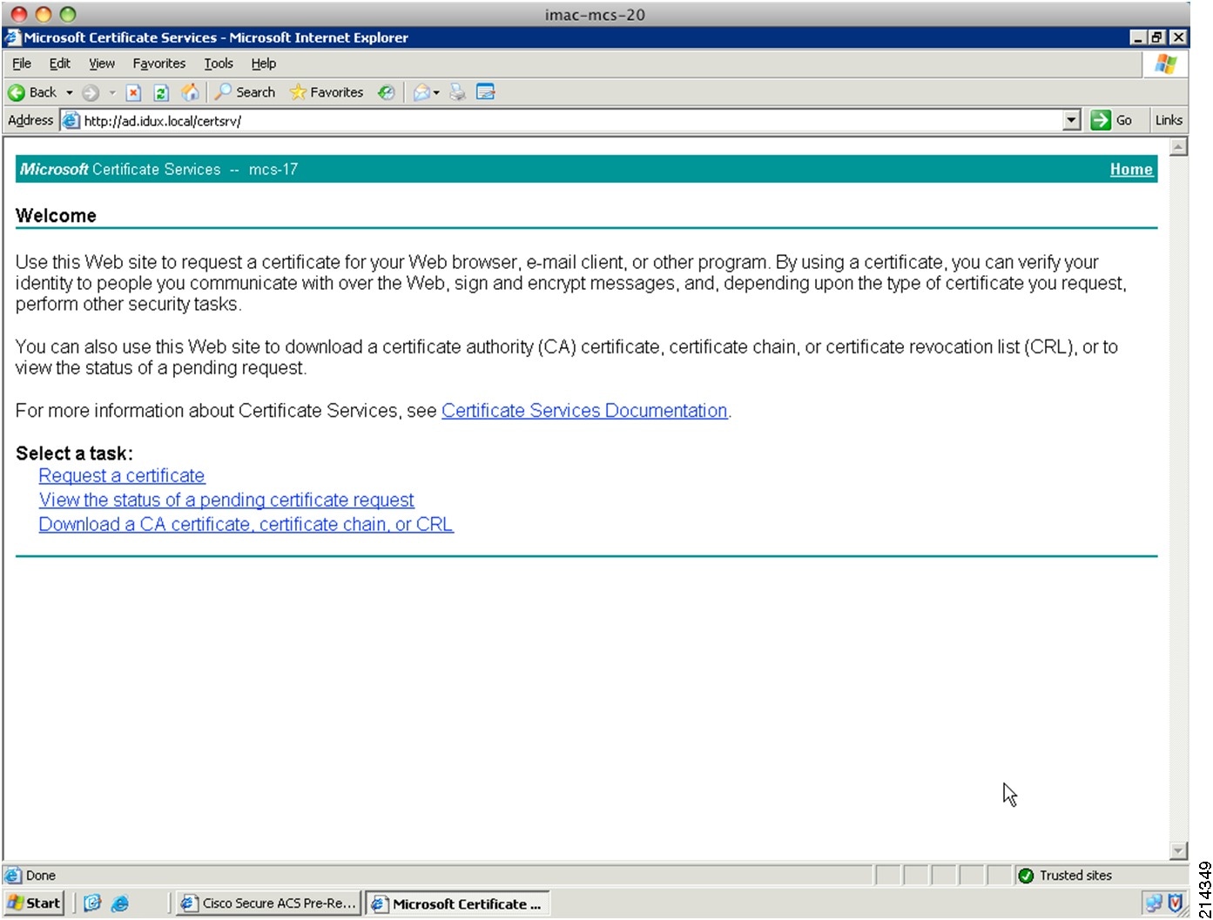Screen dimensions: 1213x920
Task: Select the Microsoft Certificate taskbar button
Action: click(x=458, y=903)
